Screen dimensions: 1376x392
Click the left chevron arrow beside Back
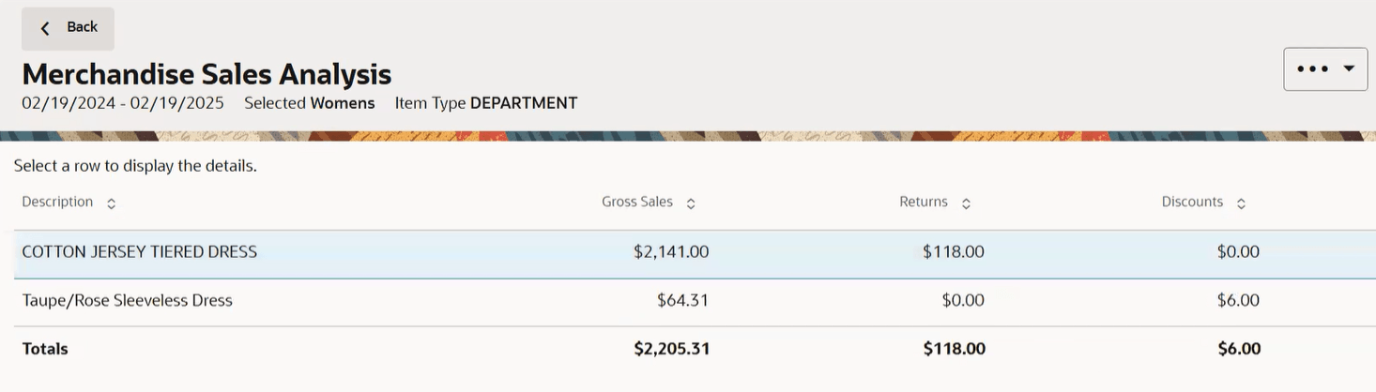tap(44, 28)
